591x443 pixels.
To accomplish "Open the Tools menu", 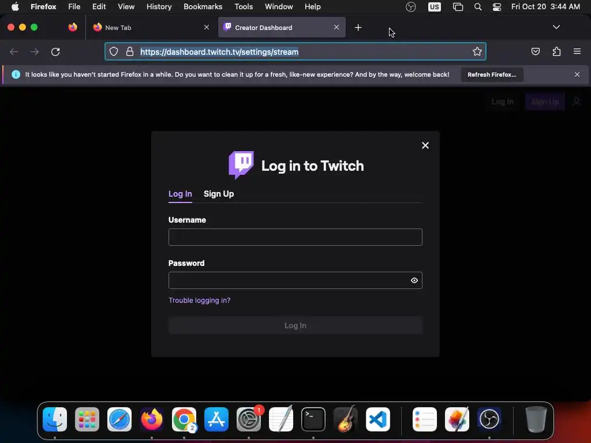I will tap(244, 7).
